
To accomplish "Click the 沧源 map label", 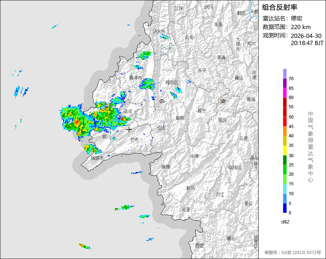I will 186,210.
